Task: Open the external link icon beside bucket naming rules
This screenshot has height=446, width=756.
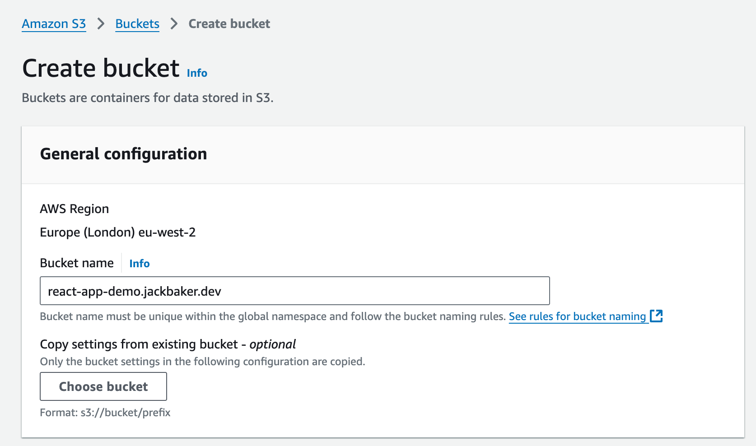Action: (656, 316)
